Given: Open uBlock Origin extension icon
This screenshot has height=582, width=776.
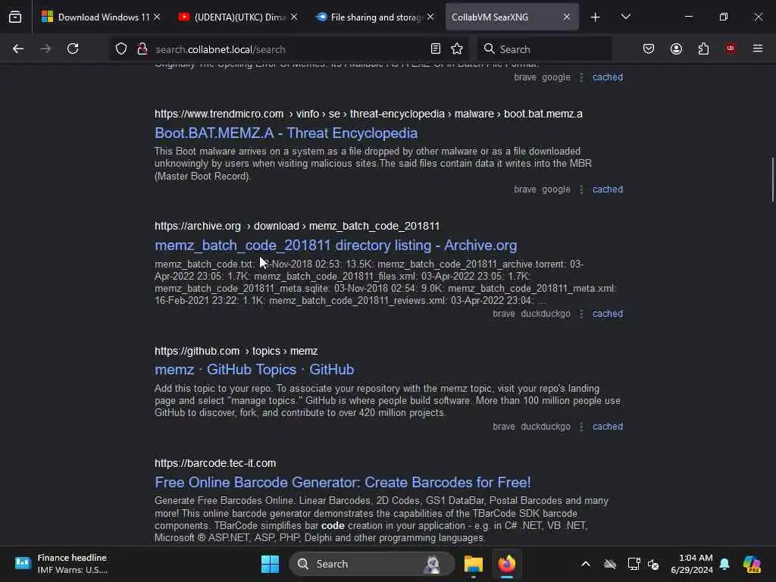Looking at the screenshot, I should tap(731, 48).
